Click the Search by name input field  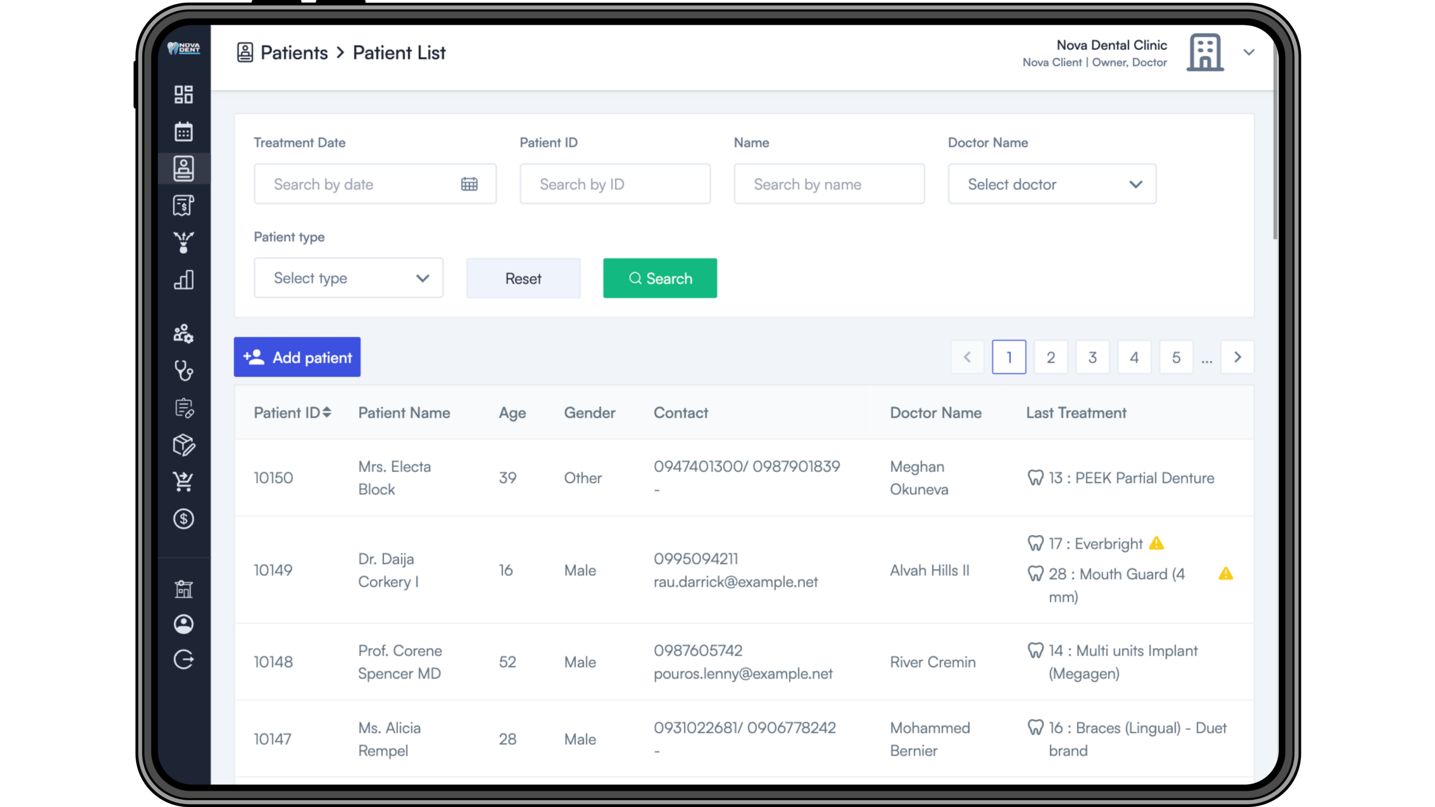click(x=829, y=184)
